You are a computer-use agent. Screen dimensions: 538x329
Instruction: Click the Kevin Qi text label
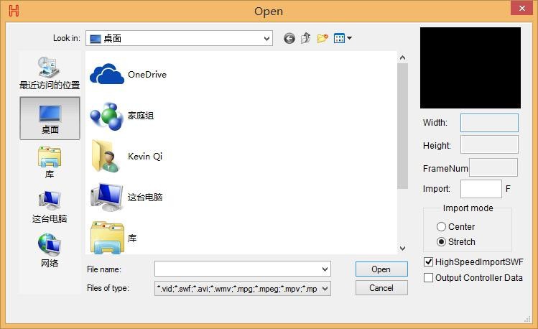[x=145, y=157]
